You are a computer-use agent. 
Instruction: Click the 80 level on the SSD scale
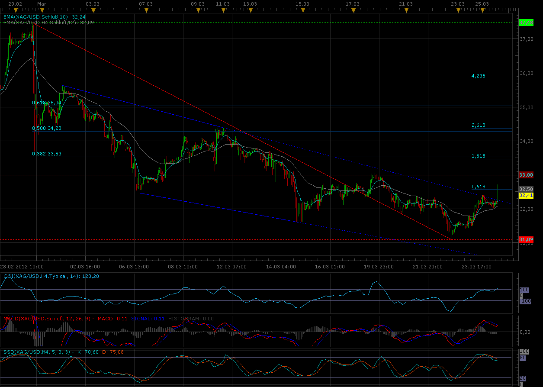(522, 358)
